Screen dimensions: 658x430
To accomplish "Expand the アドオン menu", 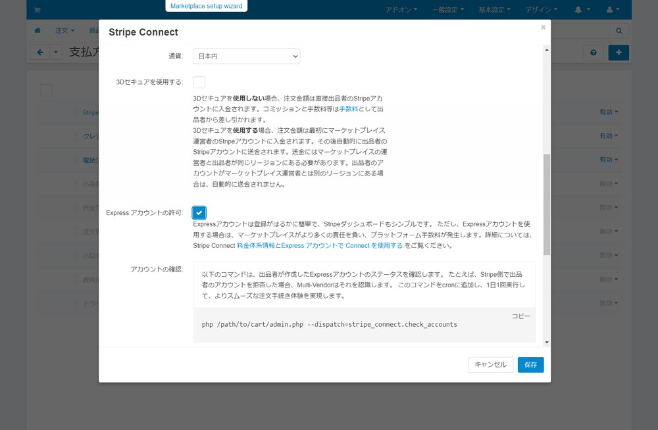I will tap(401, 10).
